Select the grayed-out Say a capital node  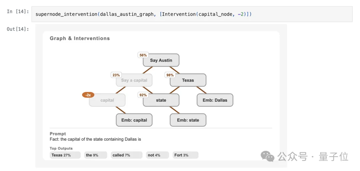coord(134,80)
